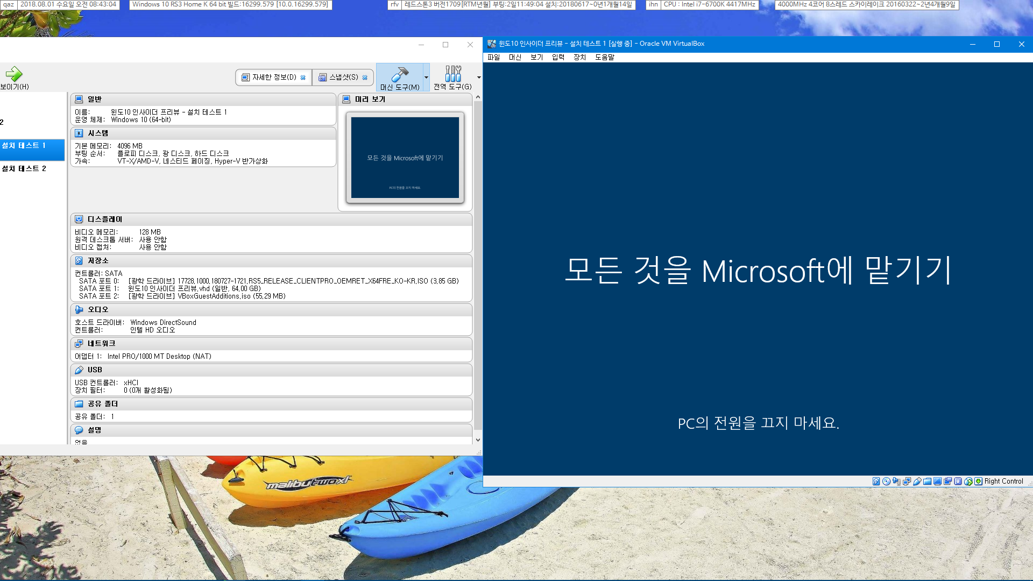Click the Shared Folders (공유 폴더) icon
This screenshot has width=1033, height=581.
coord(79,403)
